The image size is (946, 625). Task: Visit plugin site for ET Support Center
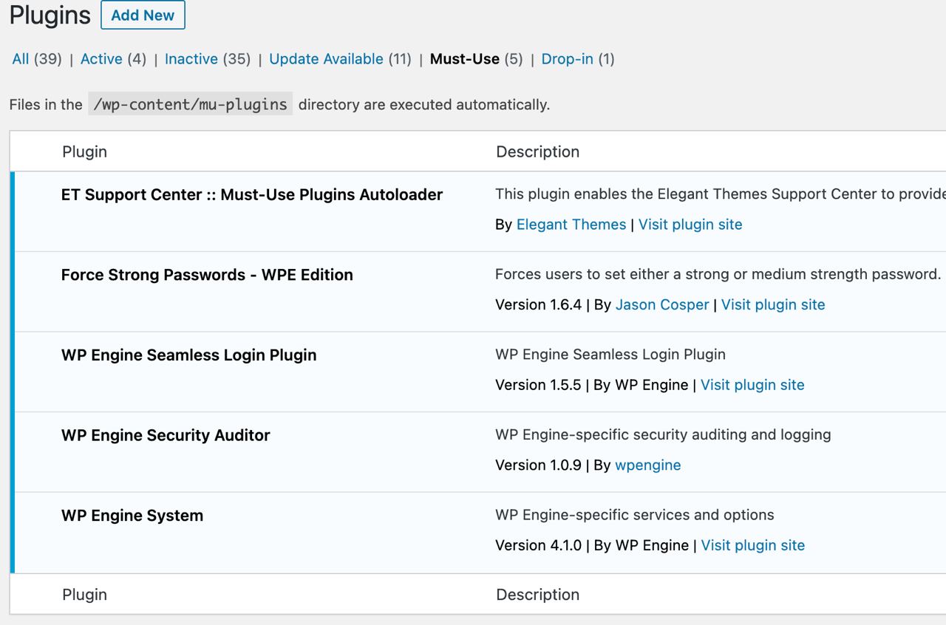click(690, 225)
